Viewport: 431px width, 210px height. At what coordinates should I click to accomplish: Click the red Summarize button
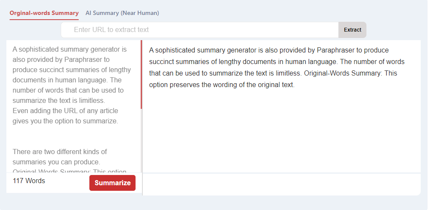pos(112,183)
